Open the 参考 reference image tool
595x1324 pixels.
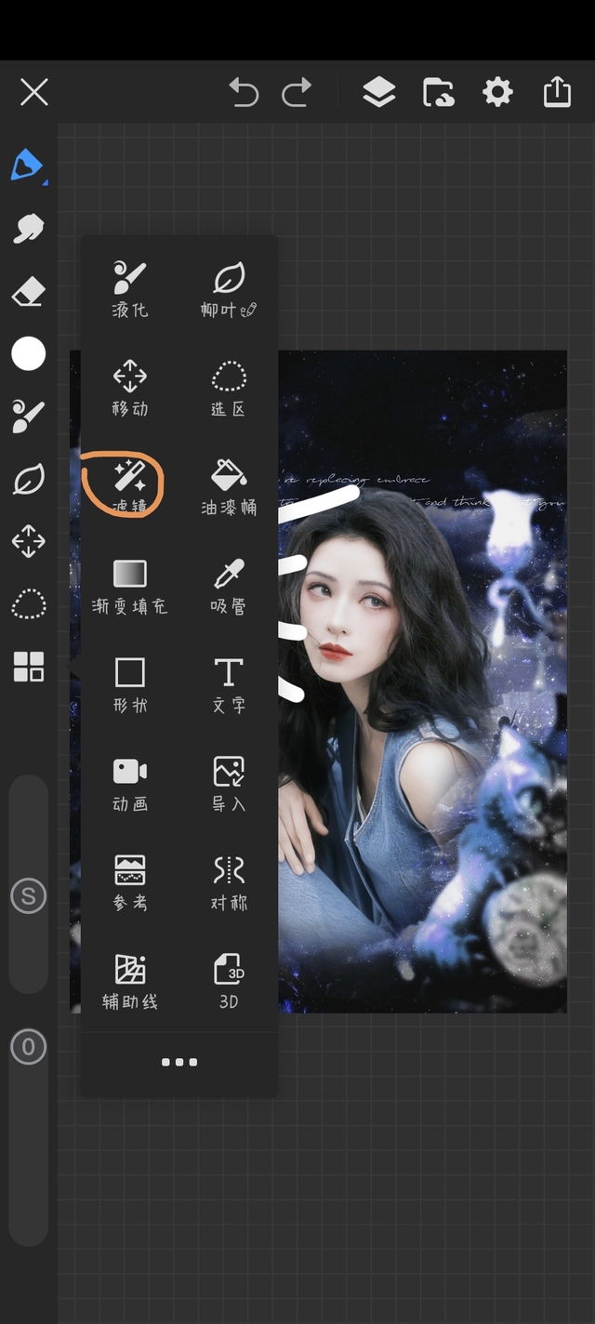[129, 881]
